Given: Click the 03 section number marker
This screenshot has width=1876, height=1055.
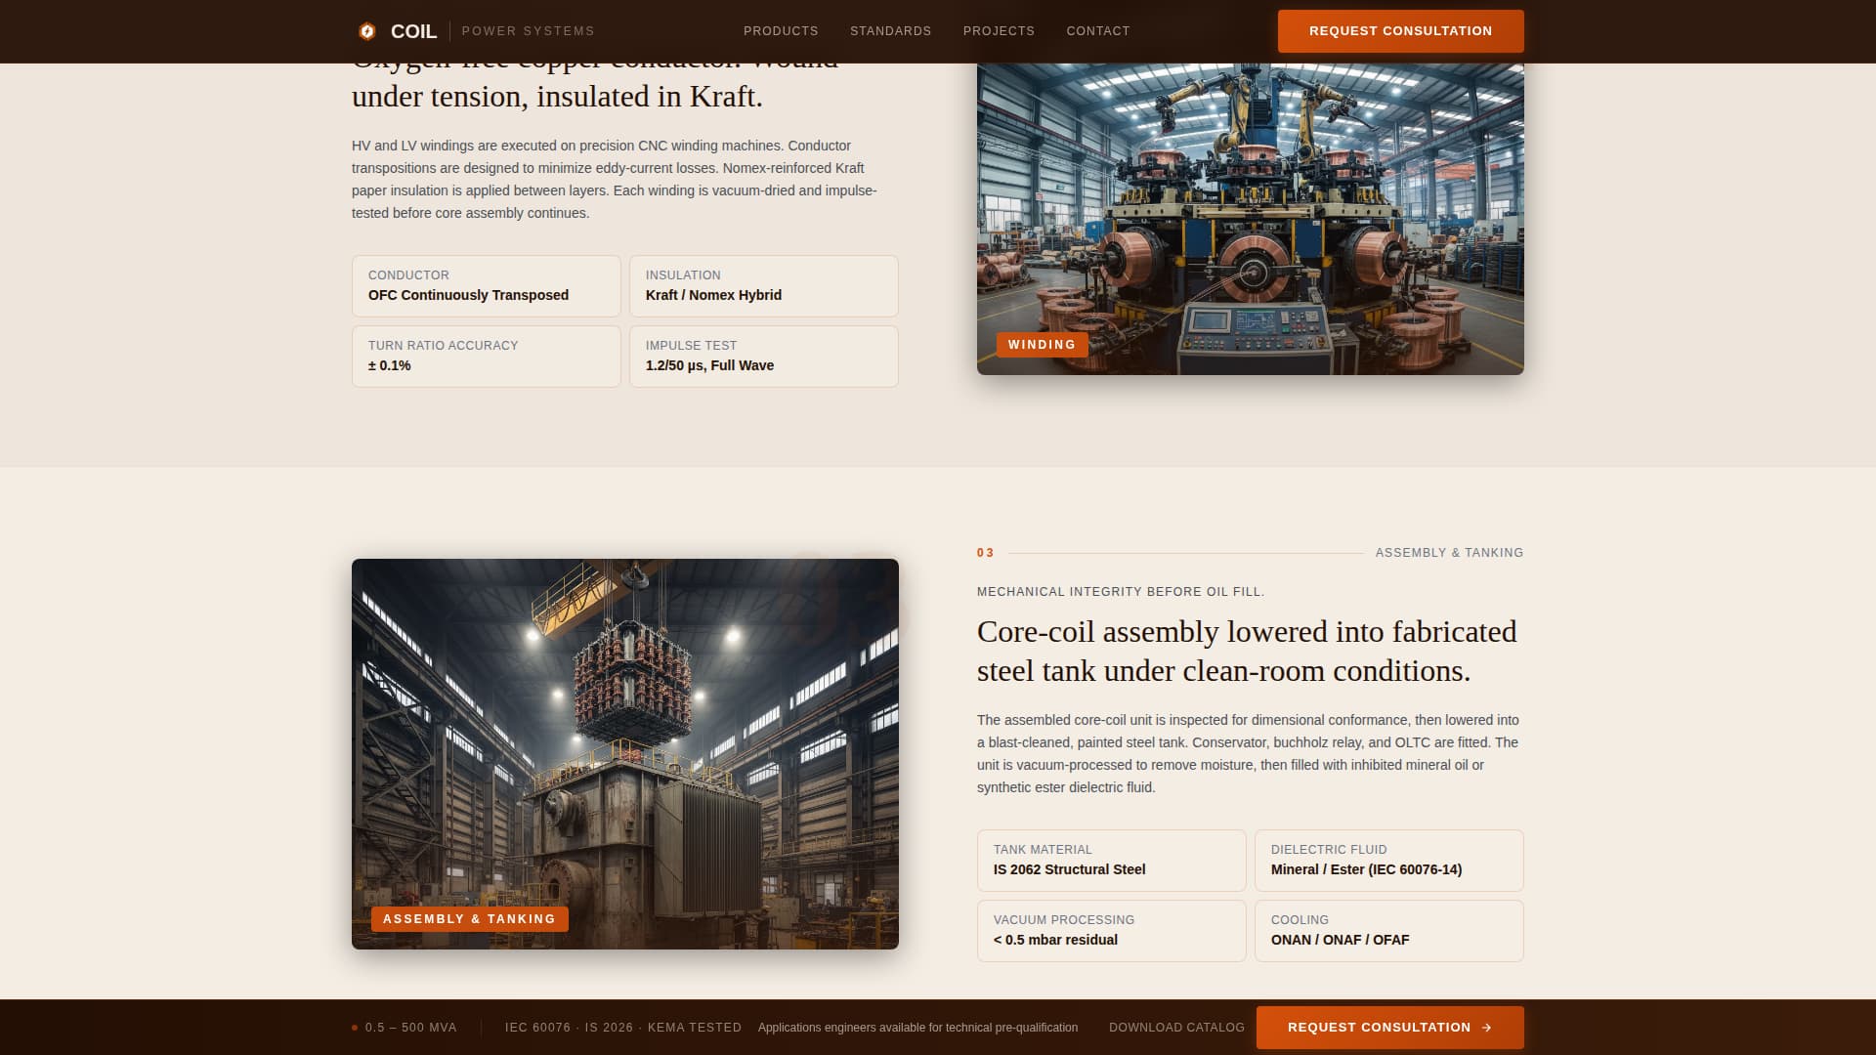Looking at the screenshot, I should (x=985, y=553).
